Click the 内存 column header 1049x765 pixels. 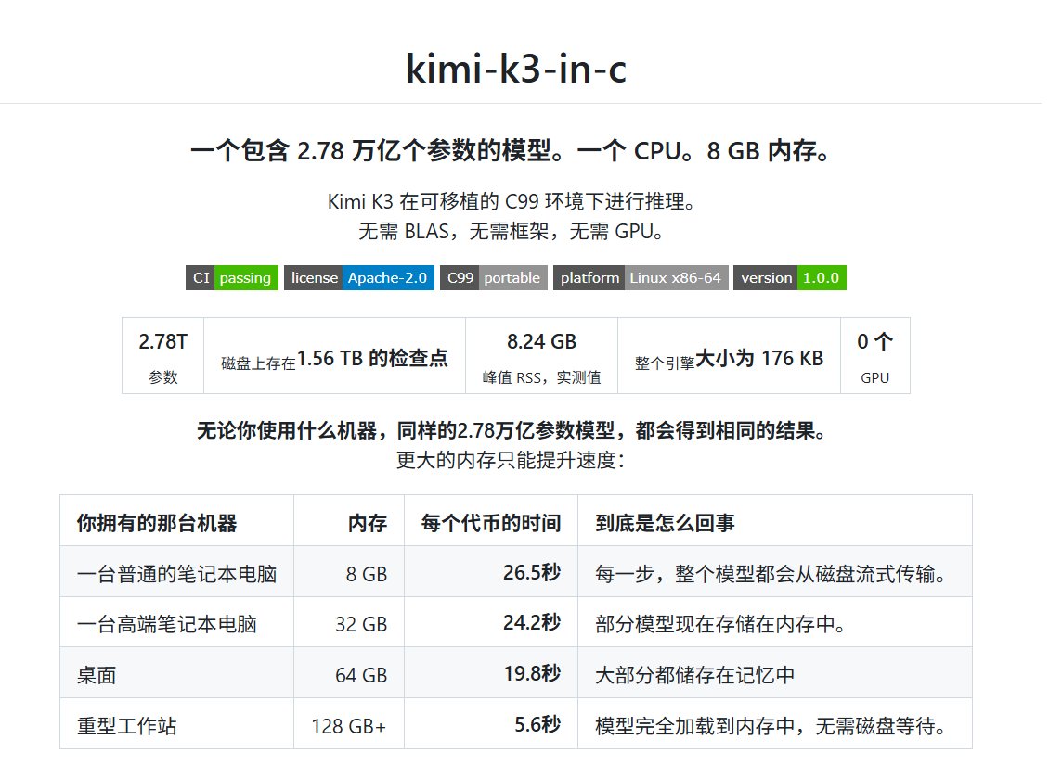click(x=349, y=522)
